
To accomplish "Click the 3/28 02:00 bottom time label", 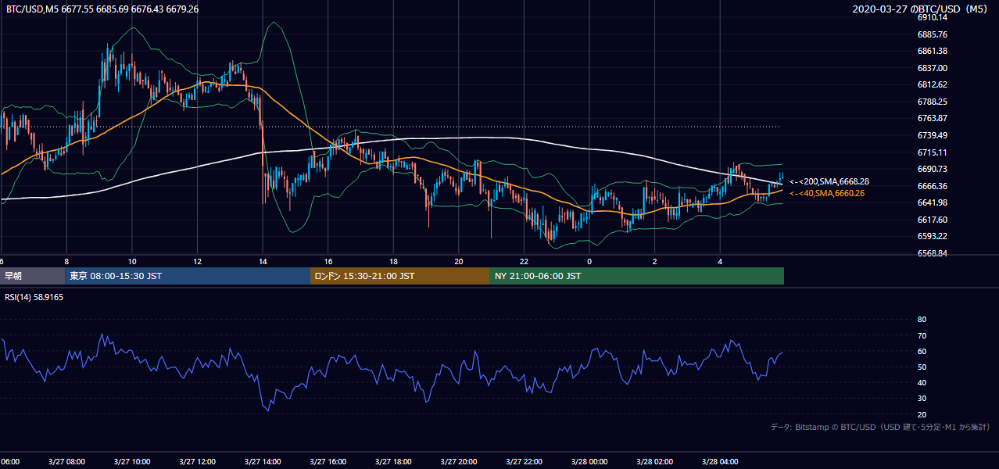I will (x=654, y=461).
